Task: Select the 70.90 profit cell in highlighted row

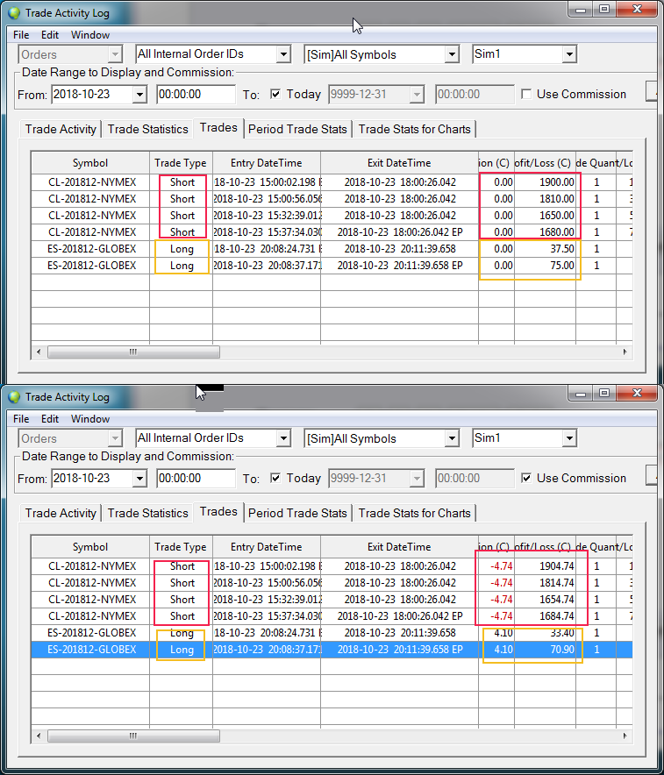Action: click(545, 650)
